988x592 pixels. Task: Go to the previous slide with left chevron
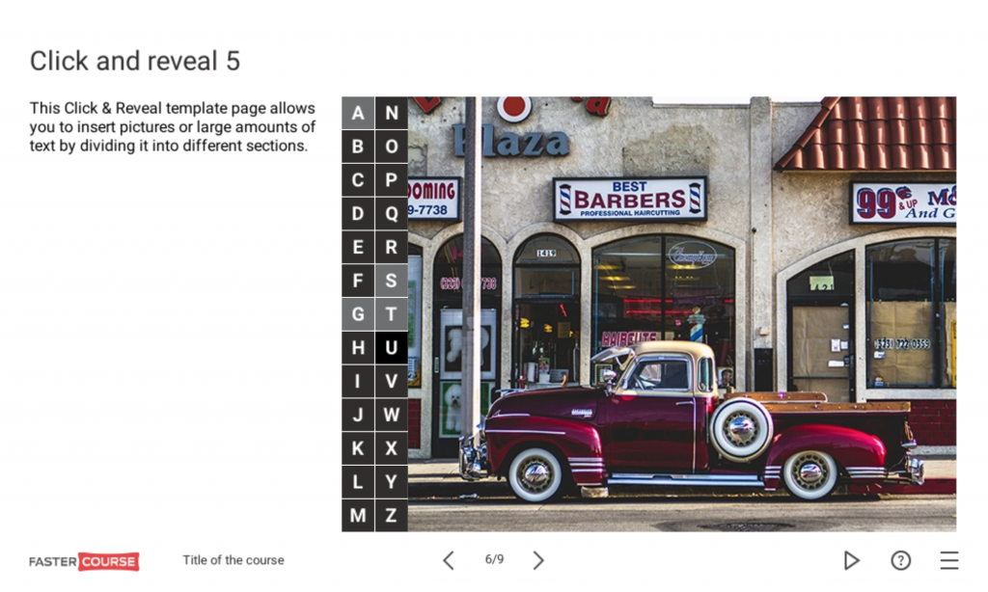pos(448,560)
